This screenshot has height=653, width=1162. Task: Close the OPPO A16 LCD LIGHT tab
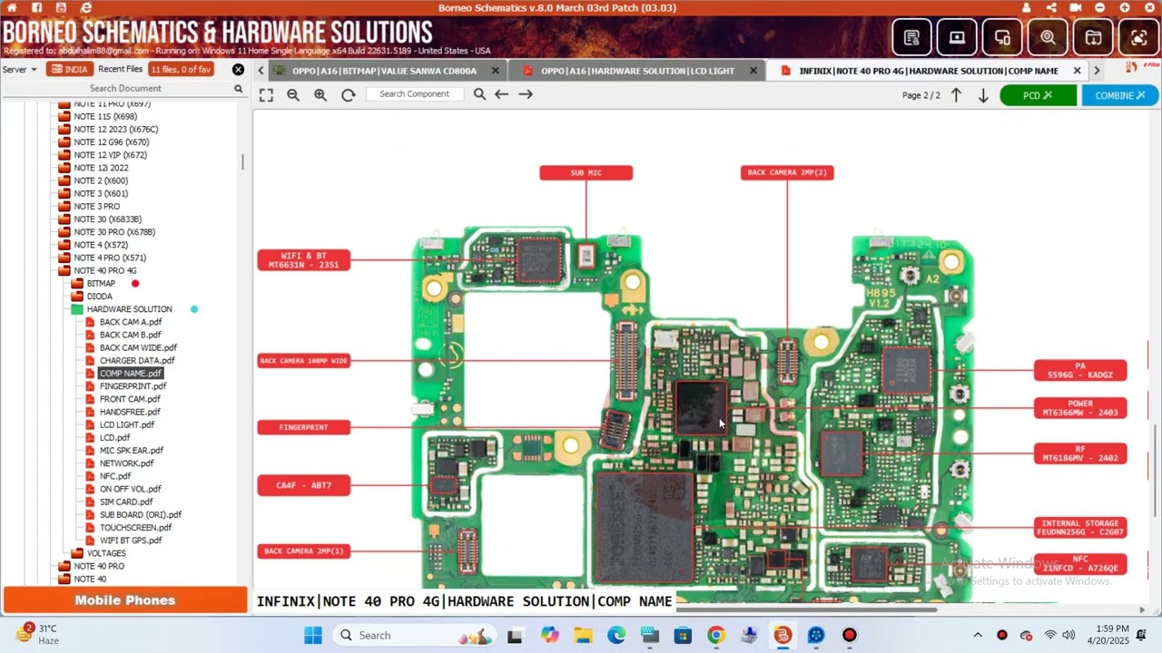[753, 71]
